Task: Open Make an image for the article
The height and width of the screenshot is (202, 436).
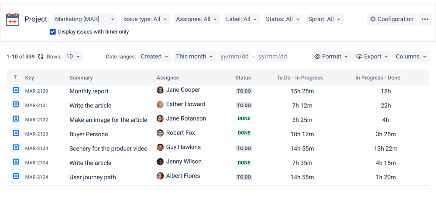Action: tap(108, 120)
